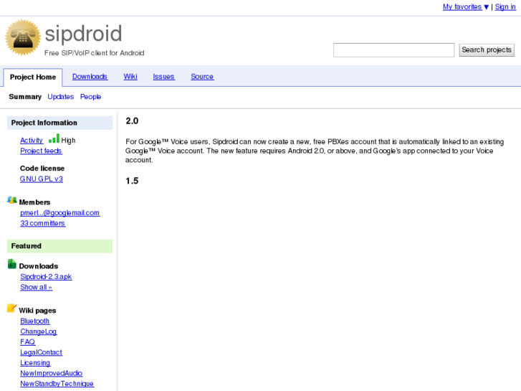Click the Sign in link
Image resolution: width=521 pixels, height=391 pixels.
[505, 6]
